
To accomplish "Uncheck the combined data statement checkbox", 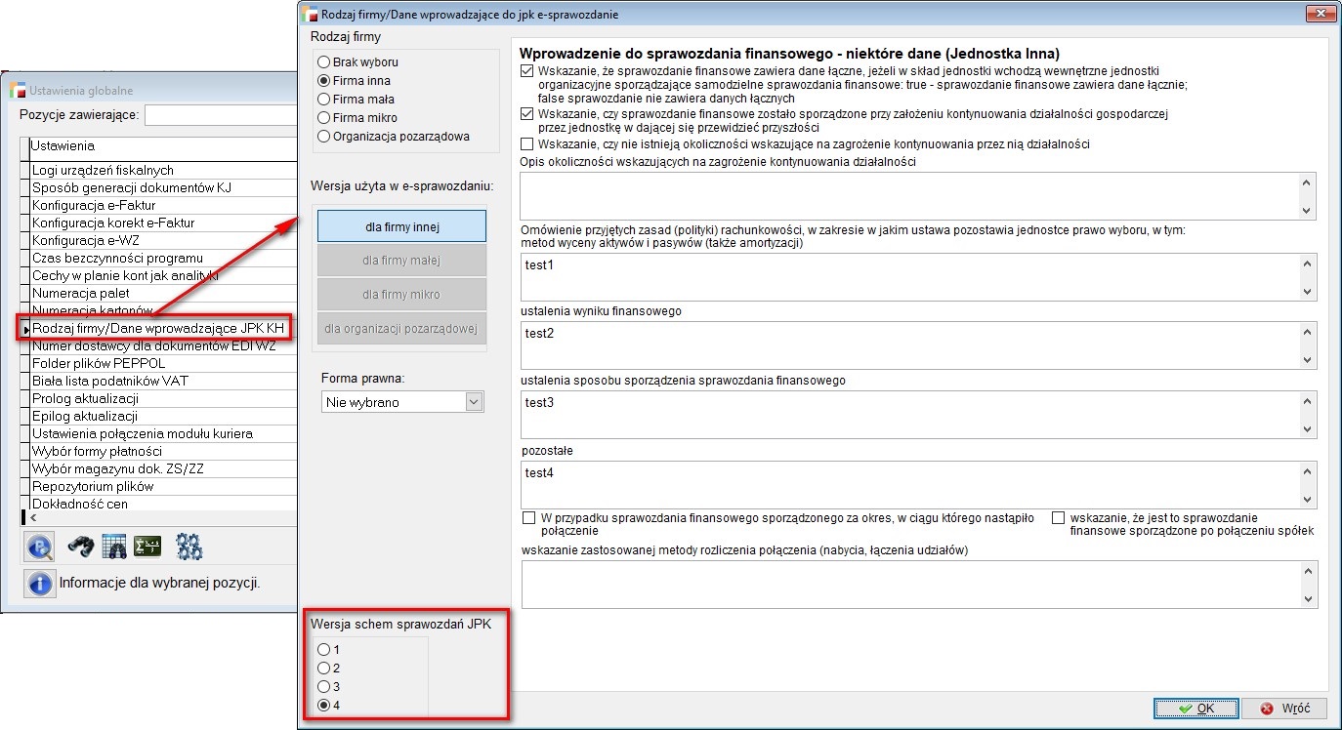I will coord(528,71).
